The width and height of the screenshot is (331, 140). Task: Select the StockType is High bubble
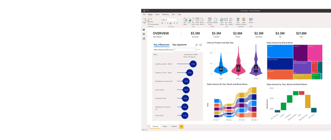[185, 98]
